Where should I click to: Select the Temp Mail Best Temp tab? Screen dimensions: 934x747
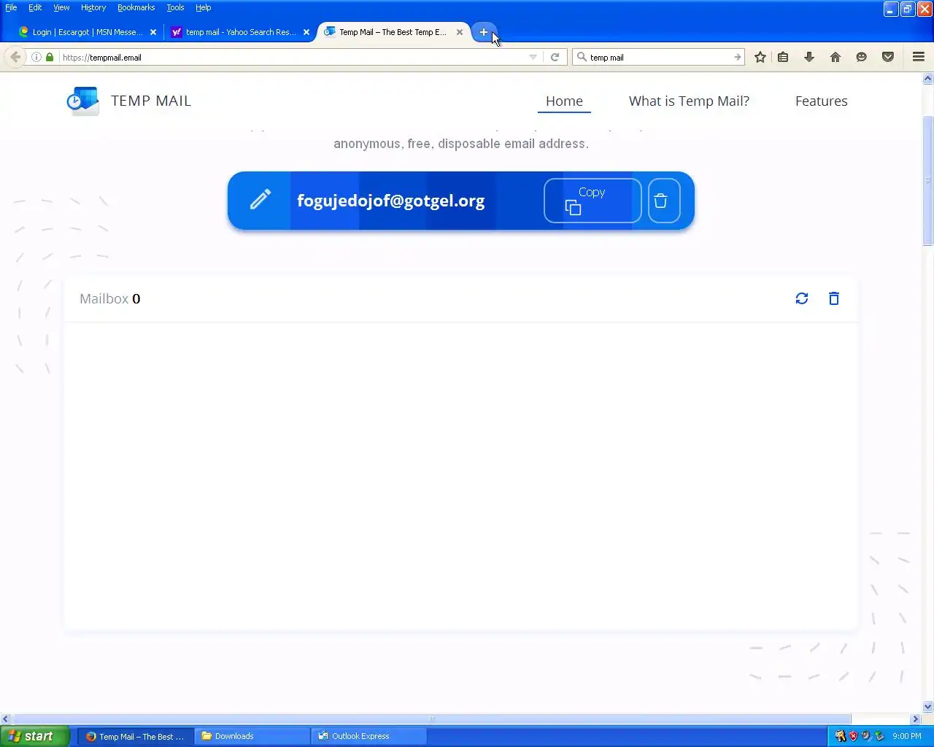pyautogui.click(x=394, y=32)
